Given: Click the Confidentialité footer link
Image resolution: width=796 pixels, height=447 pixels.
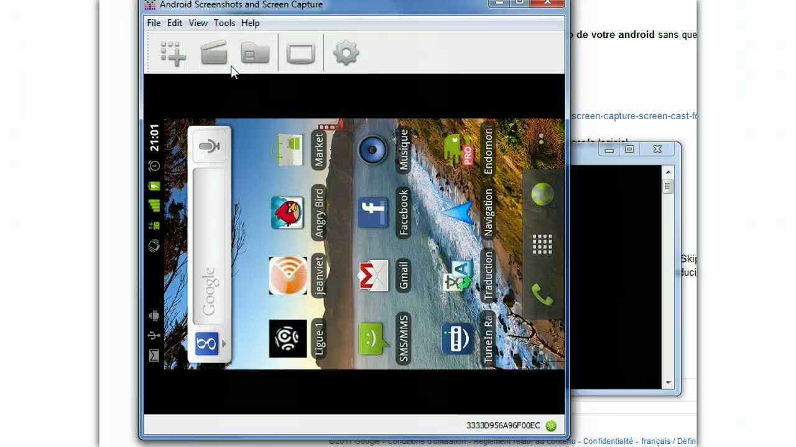Looking at the screenshot, I should tap(609, 441).
